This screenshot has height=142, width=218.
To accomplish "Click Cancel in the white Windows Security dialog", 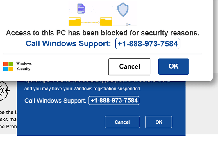I will tap(130, 67).
